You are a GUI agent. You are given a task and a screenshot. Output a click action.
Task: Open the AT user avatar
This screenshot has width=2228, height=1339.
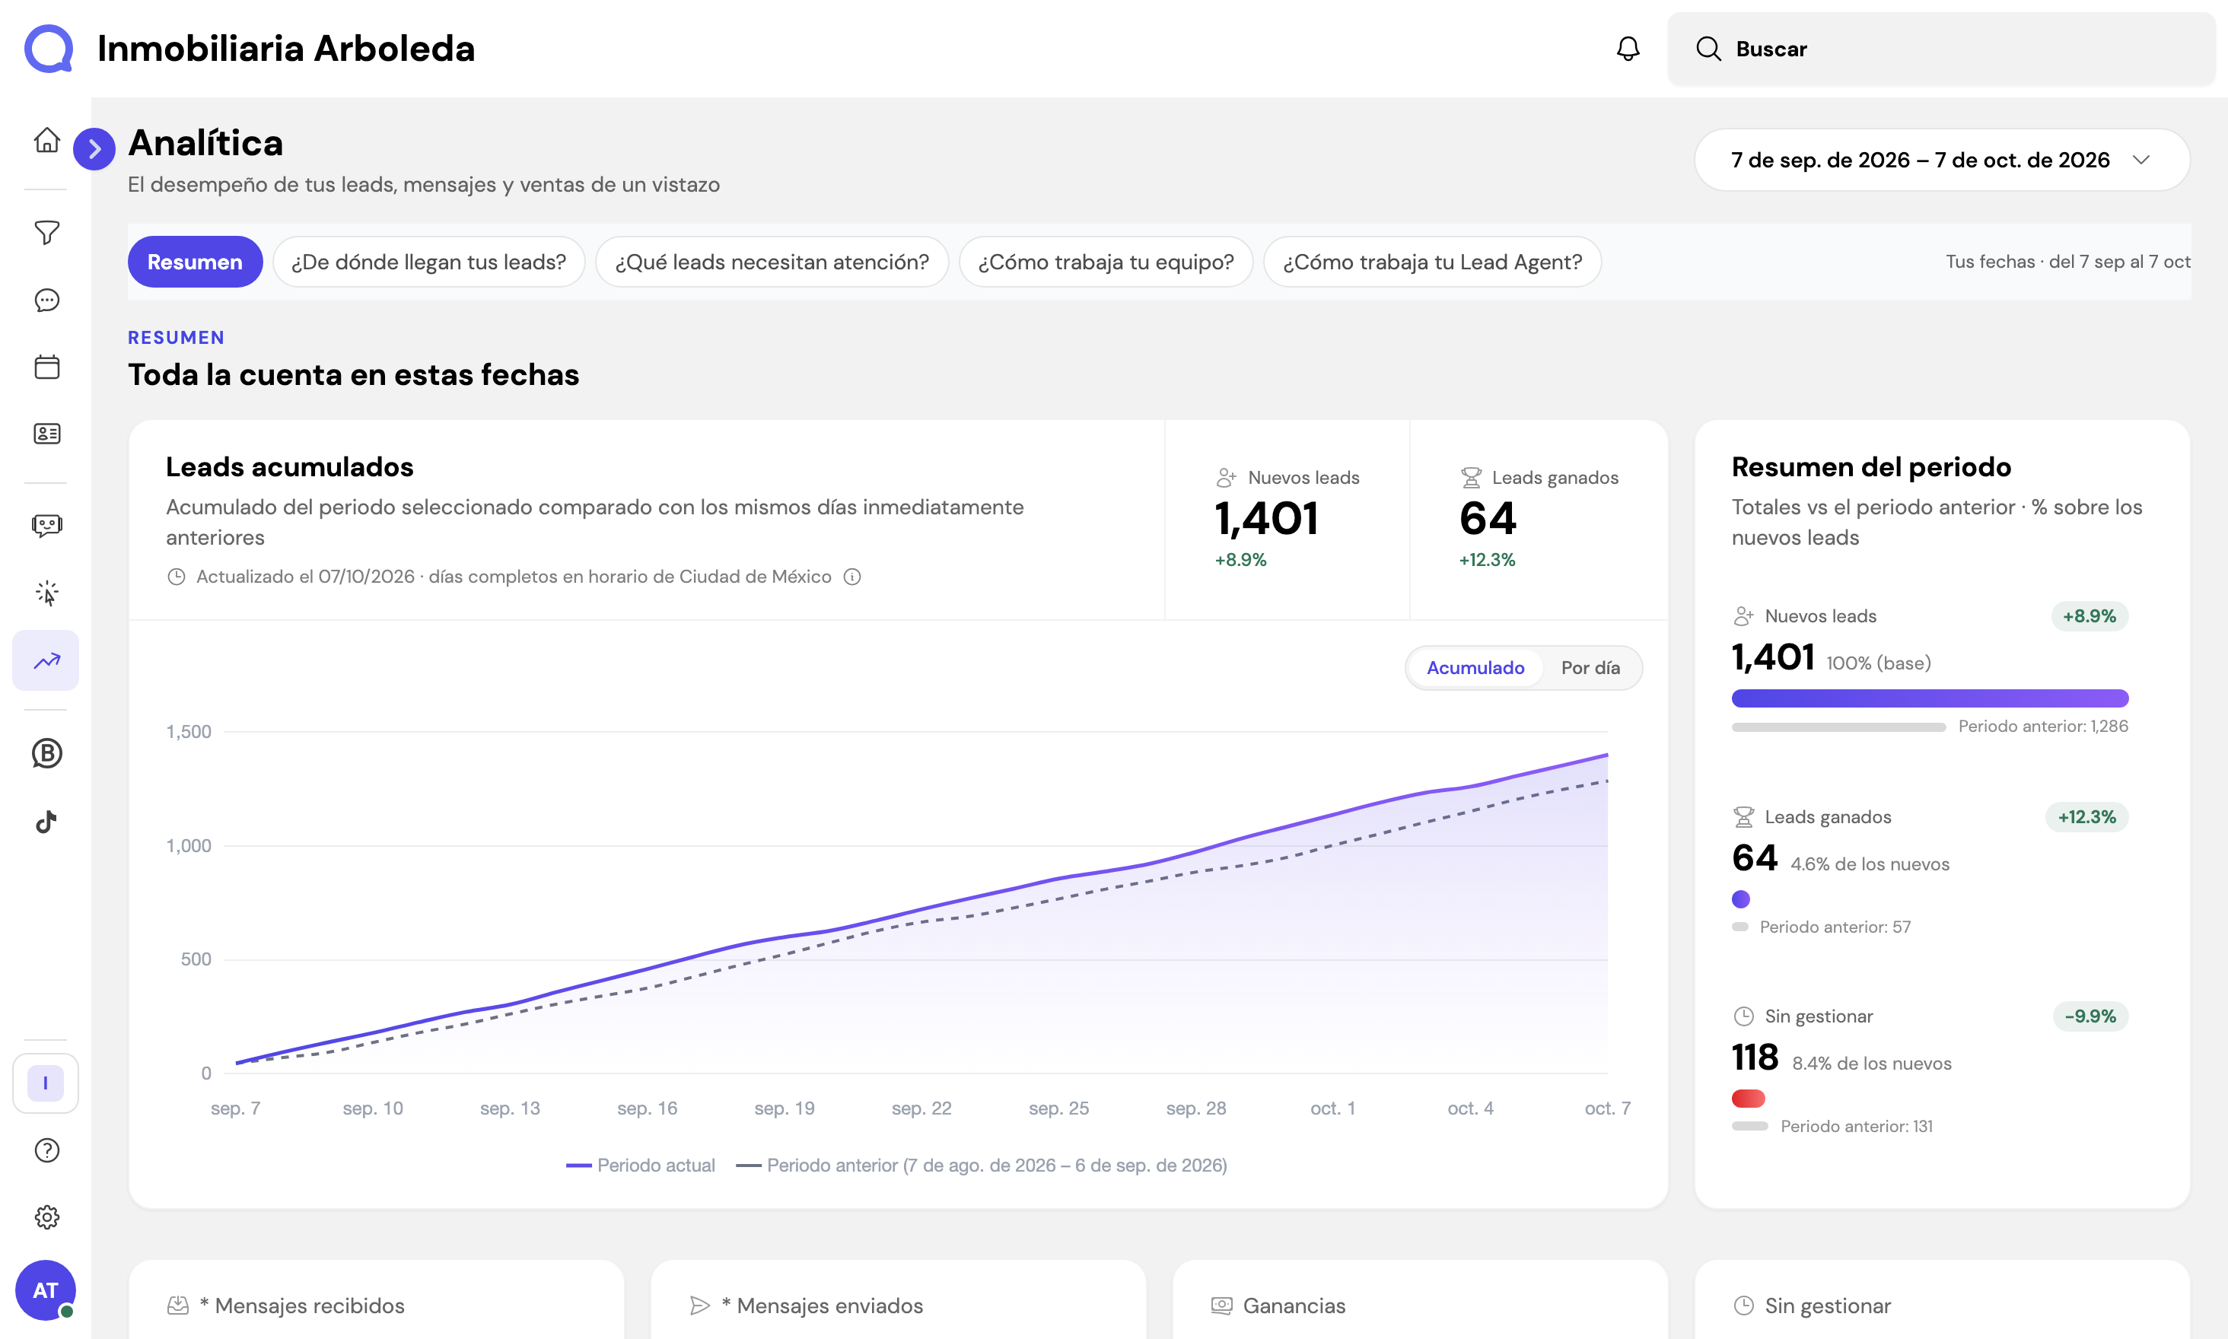coord(46,1290)
